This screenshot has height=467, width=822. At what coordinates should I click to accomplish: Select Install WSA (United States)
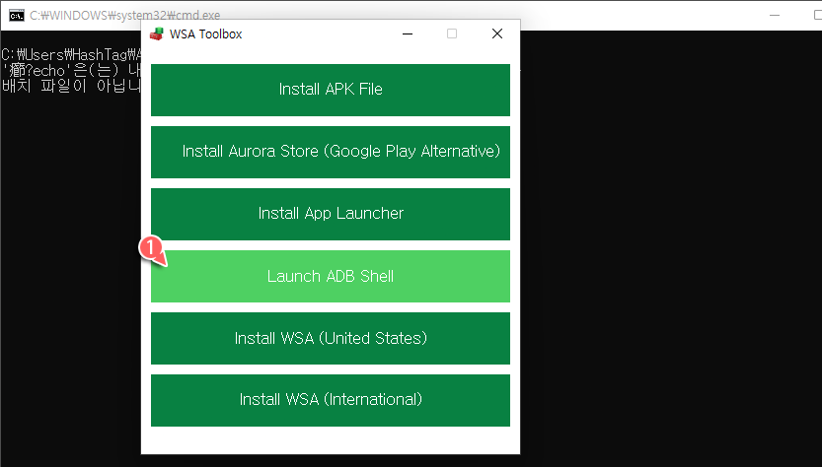(331, 338)
